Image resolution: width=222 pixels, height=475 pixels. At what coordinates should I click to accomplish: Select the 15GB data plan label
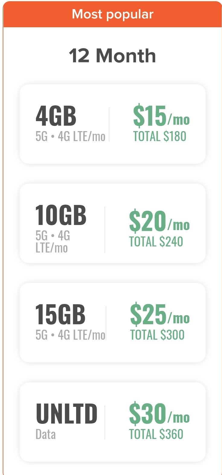[60, 314]
